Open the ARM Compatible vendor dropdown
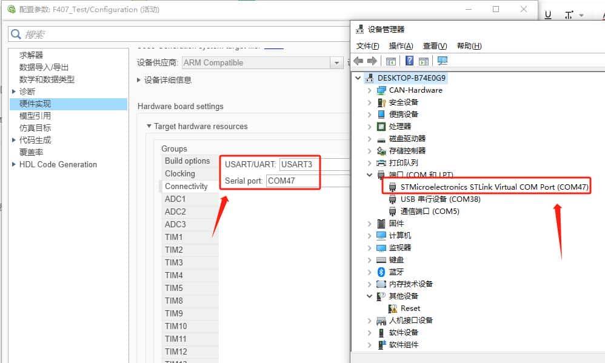Image resolution: width=605 pixels, height=363 pixels. tap(337, 62)
